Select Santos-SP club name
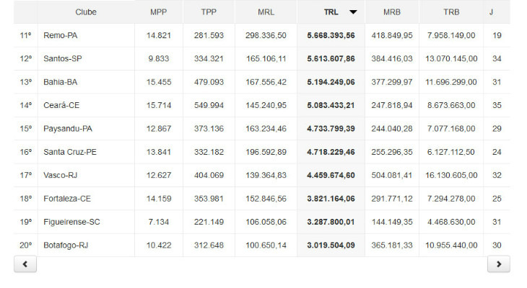The width and height of the screenshot is (527, 288). pos(64,59)
